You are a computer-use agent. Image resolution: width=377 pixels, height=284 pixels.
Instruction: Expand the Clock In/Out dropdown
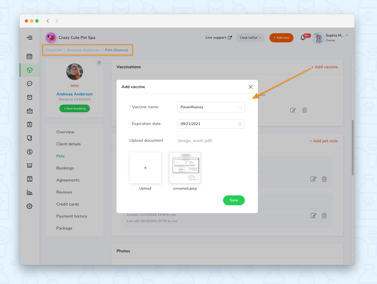click(x=250, y=38)
